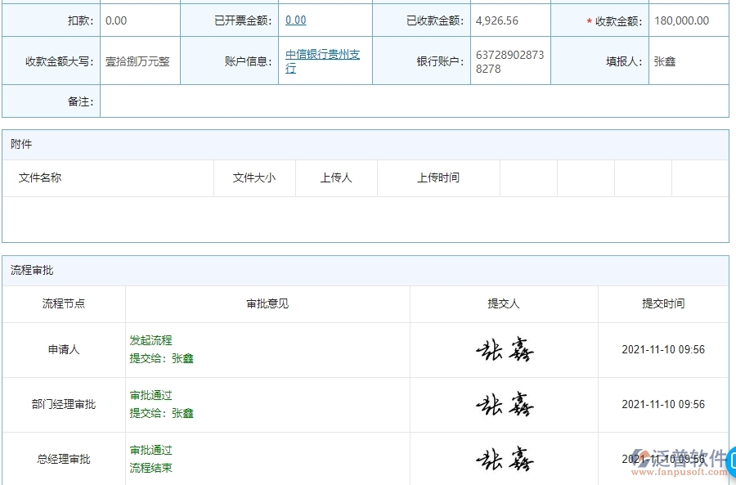
Task: Click 提交给：张鑫 under 发起流程
Action: (161, 358)
